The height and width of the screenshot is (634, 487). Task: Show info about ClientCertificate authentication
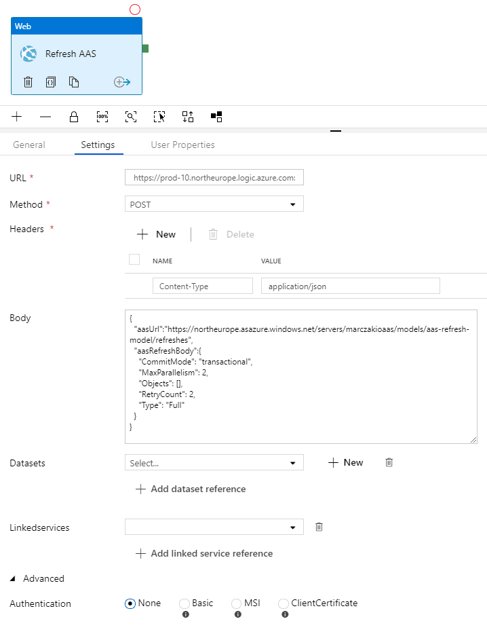point(285,614)
